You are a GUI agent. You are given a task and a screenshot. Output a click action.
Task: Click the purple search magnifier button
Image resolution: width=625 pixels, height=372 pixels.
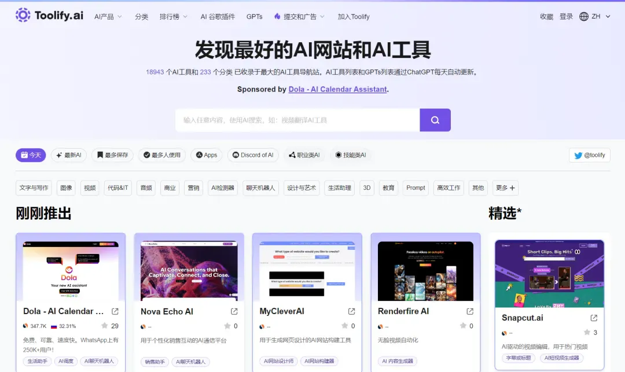(x=435, y=120)
